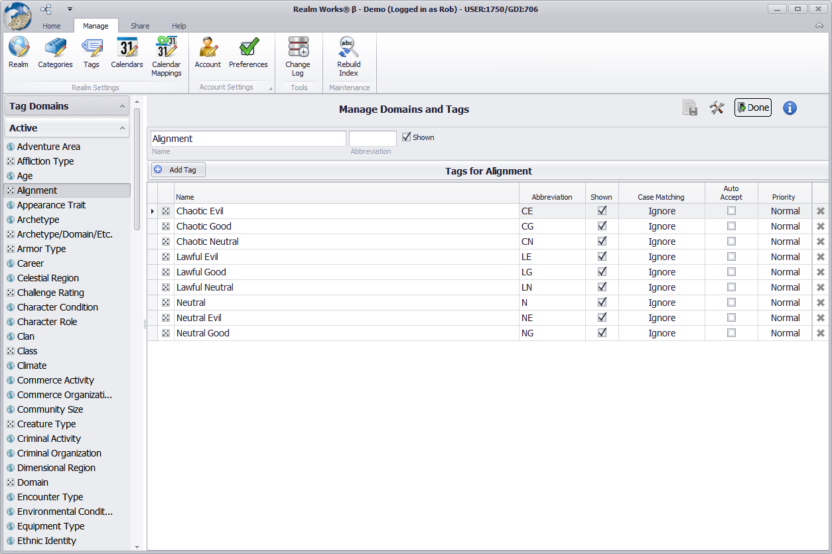Delete the Lawful Good tag

(821, 272)
